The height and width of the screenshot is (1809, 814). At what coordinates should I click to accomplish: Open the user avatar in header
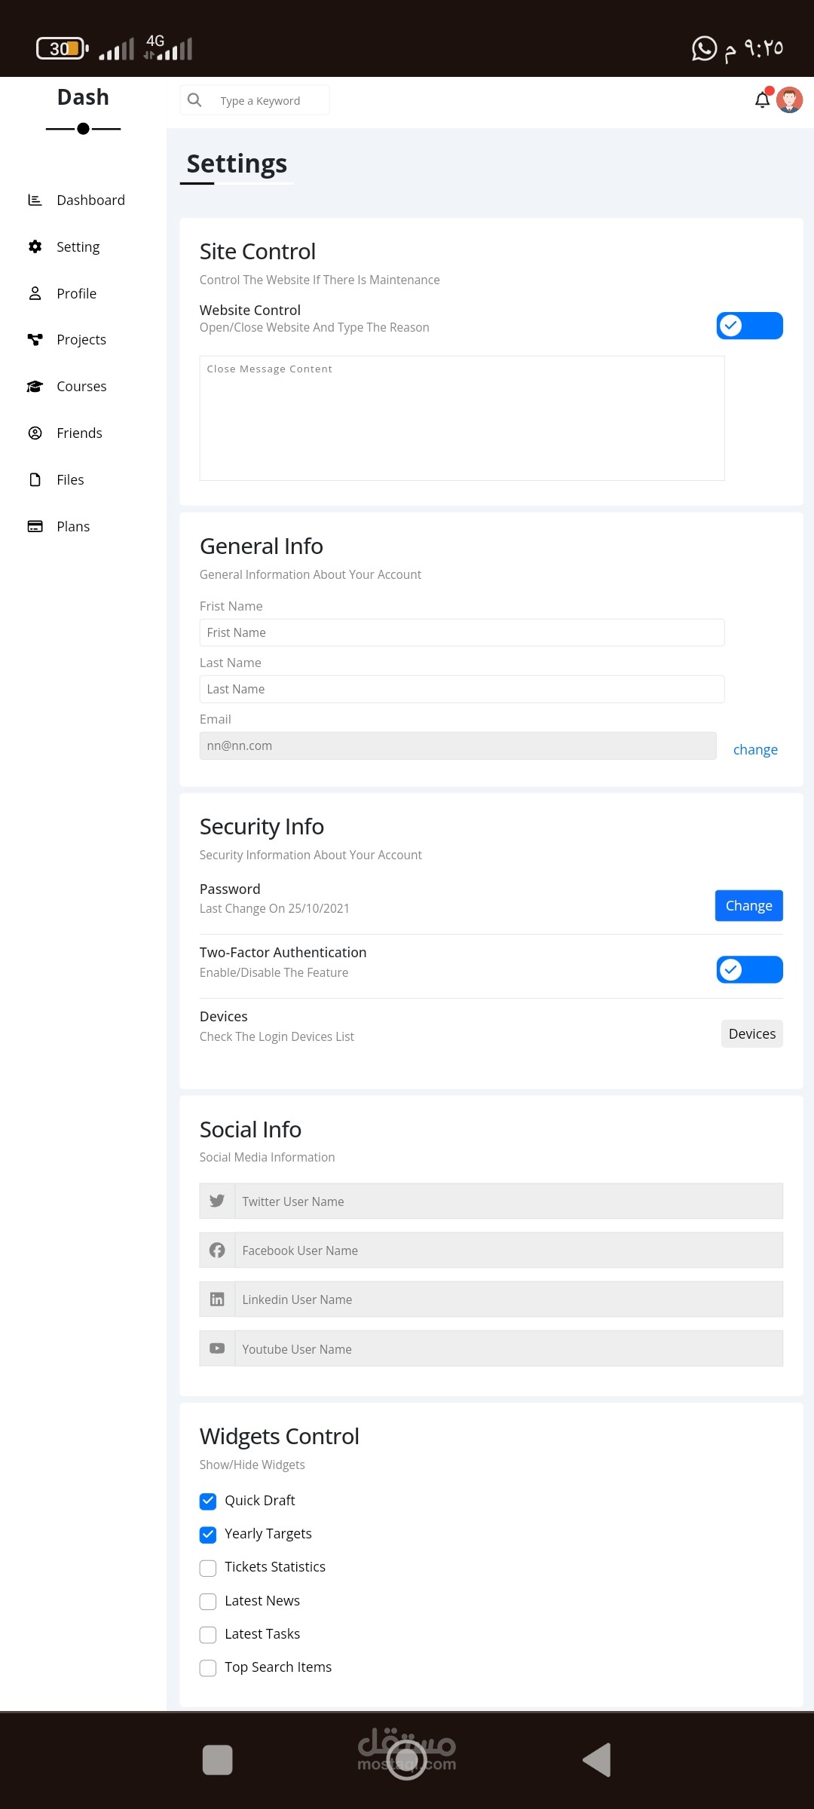pyautogui.click(x=789, y=99)
